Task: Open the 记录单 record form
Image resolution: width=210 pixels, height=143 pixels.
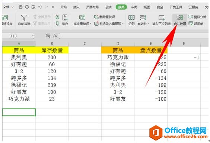Action: click(x=196, y=23)
